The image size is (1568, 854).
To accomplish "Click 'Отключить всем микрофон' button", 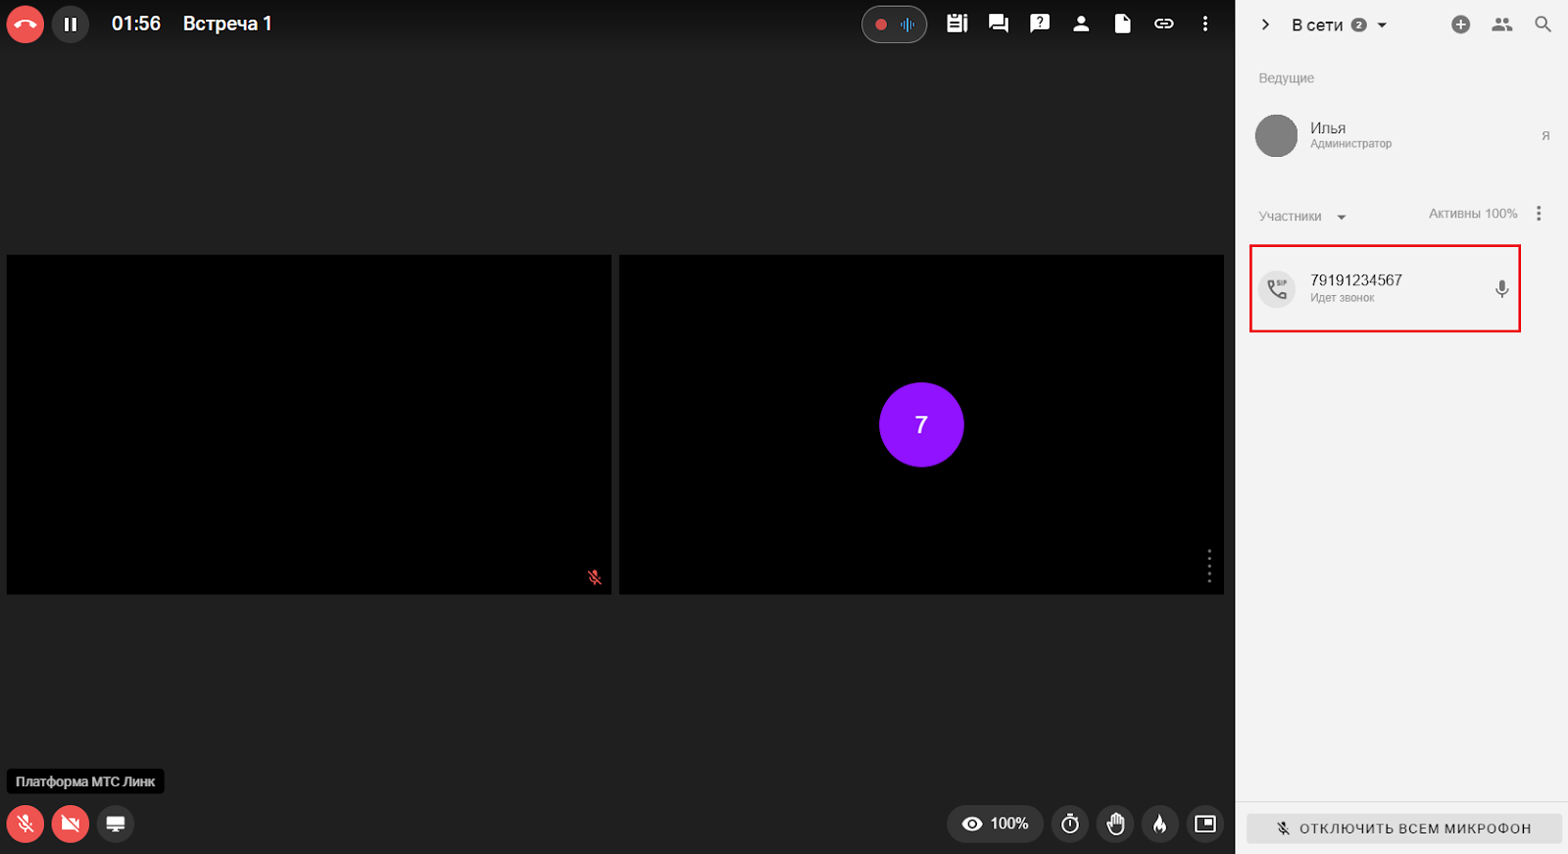I will 1403,829.
